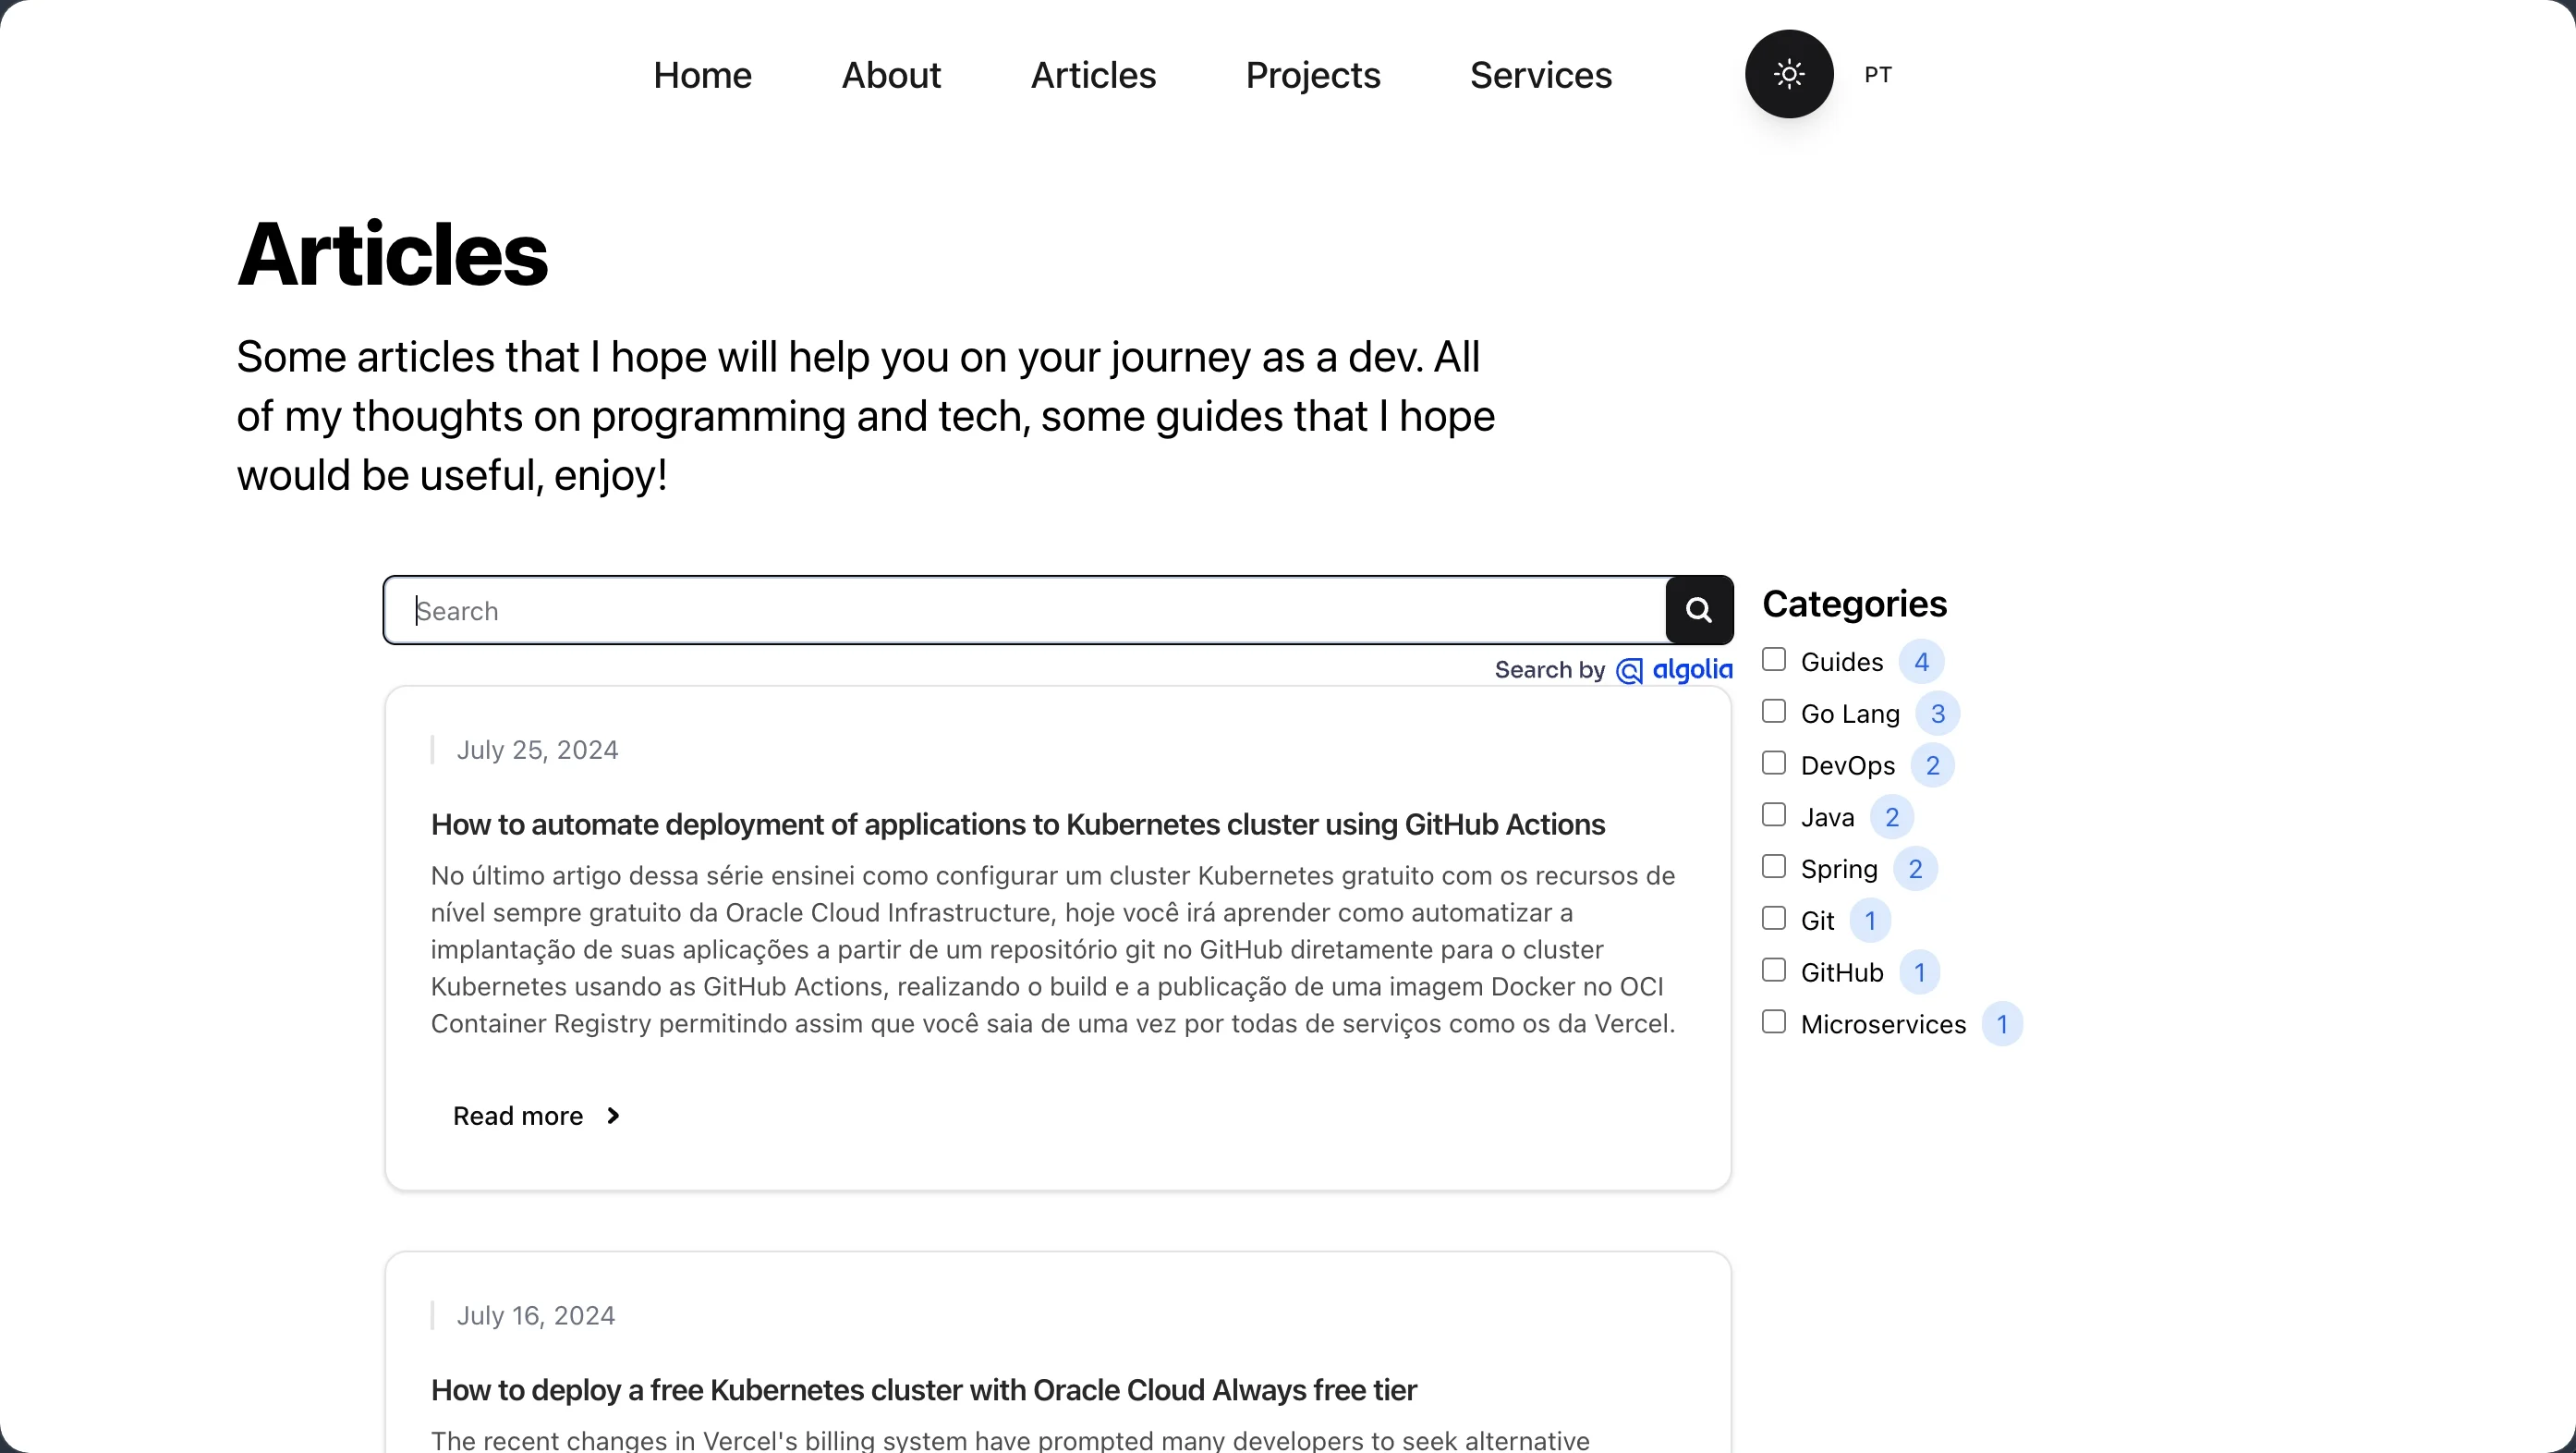Click the July 25, 2024 date
The height and width of the screenshot is (1453, 2576).
[537, 751]
